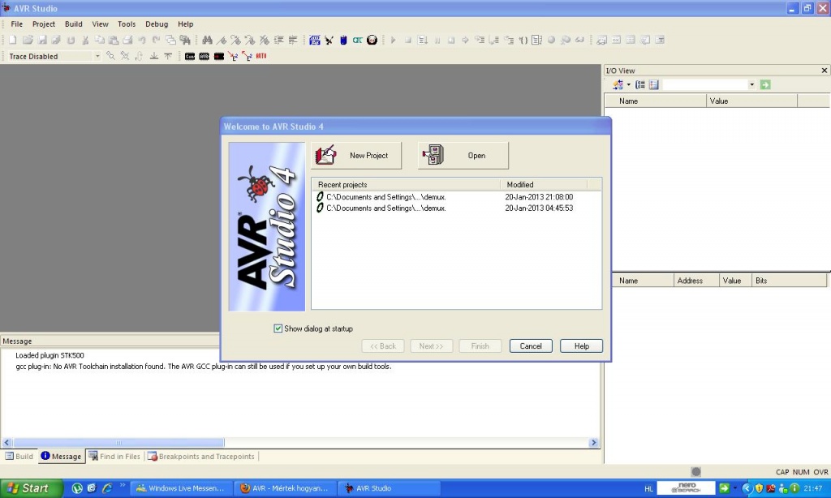Click the New File toolbar icon
Screen dimensions: 831x498
pyautogui.click(x=13, y=40)
